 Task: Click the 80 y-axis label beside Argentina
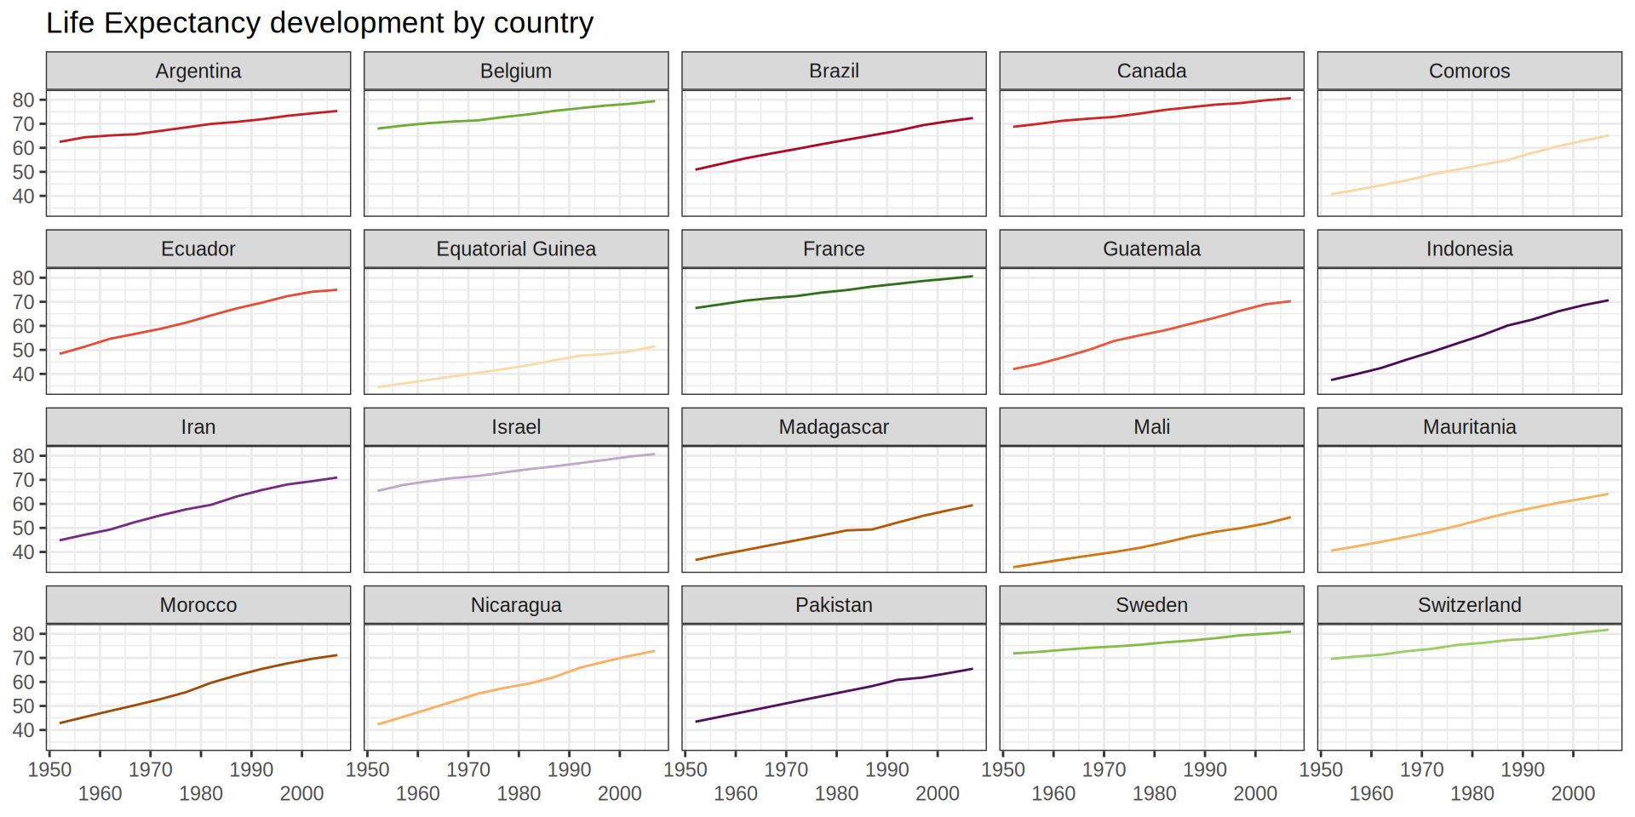24,100
